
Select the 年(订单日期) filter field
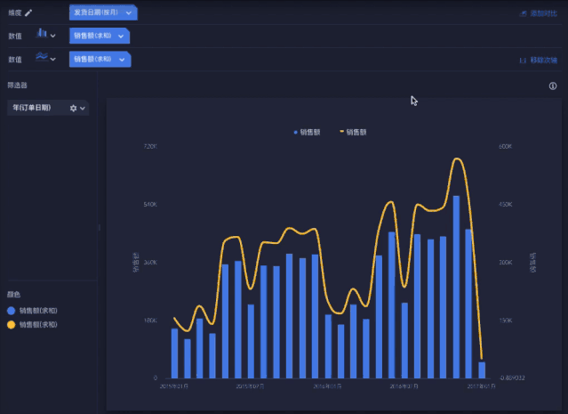point(32,108)
